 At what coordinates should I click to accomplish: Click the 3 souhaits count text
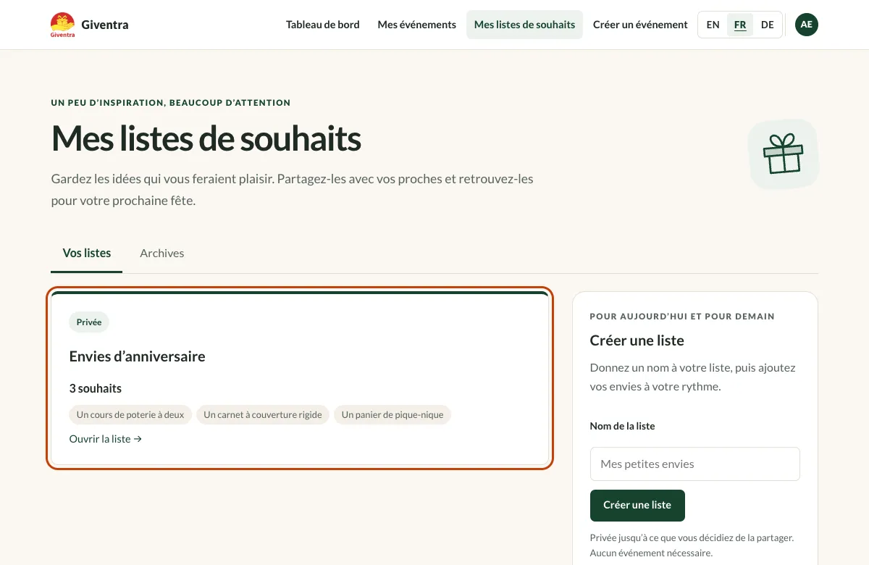point(96,388)
